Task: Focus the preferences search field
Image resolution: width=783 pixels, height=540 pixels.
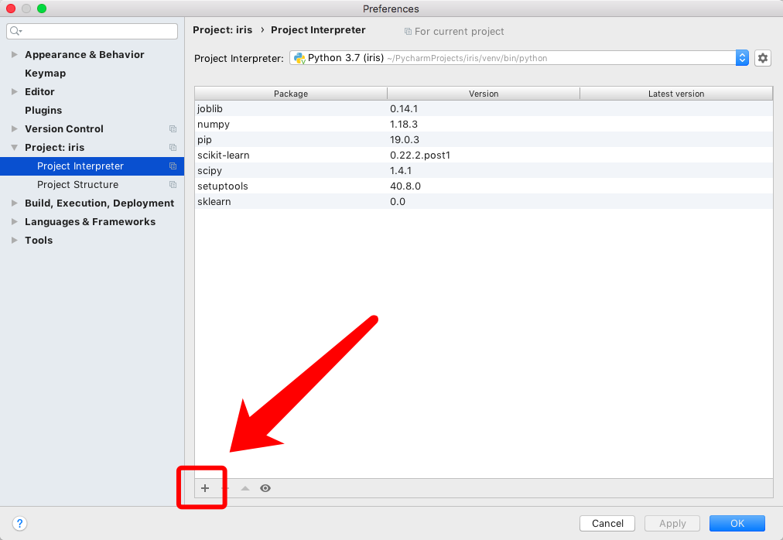Action: (92, 31)
